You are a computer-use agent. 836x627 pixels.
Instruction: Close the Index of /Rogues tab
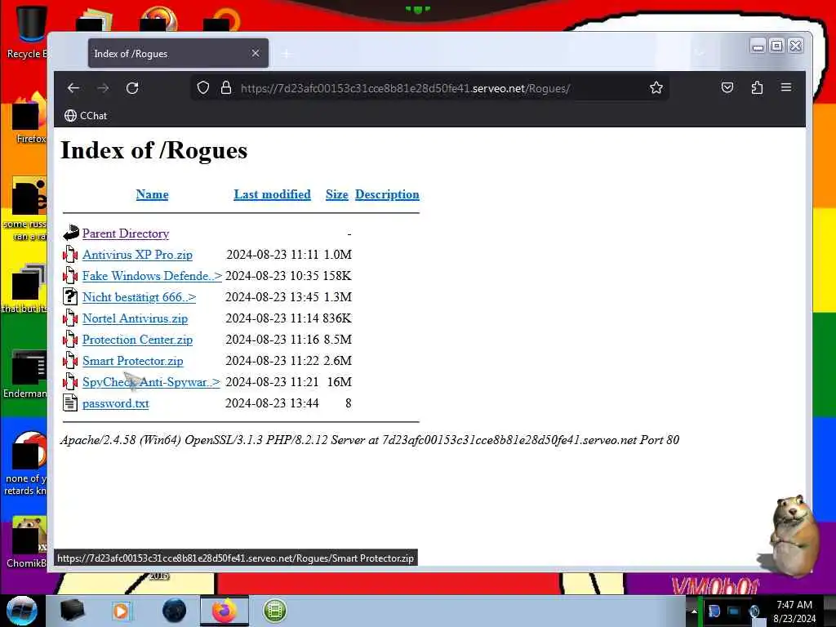coord(256,53)
